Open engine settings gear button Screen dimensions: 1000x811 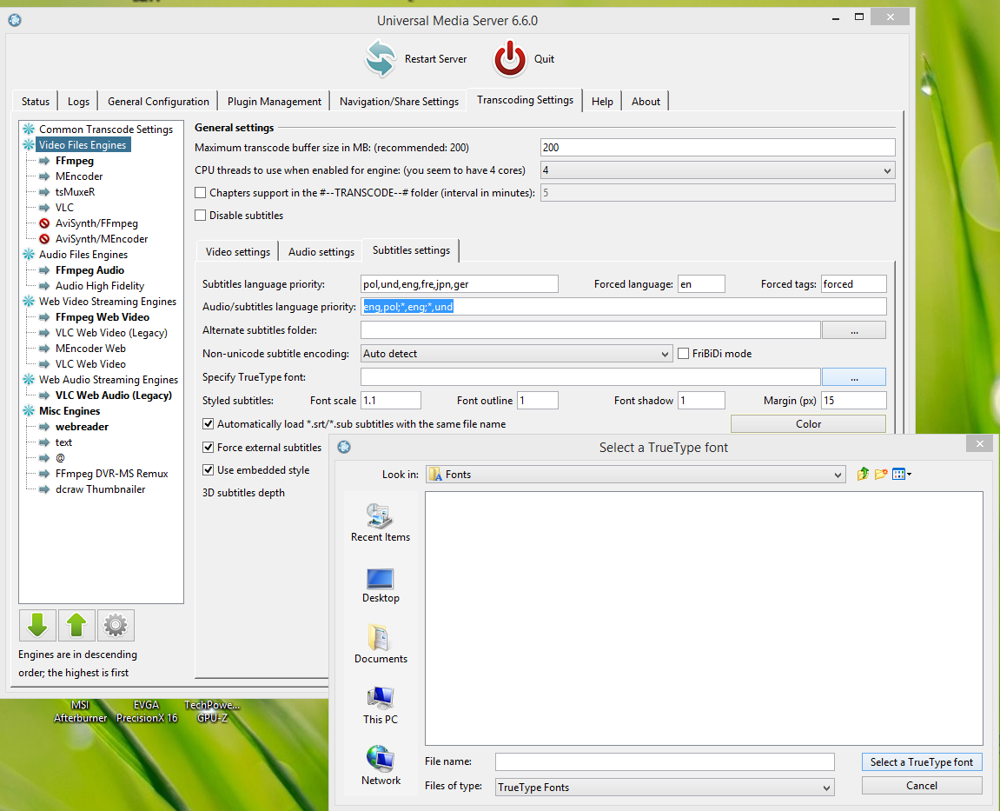pyautogui.click(x=116, y=625)
